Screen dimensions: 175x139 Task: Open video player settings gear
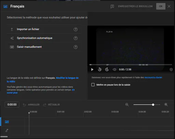click(171, 69)
